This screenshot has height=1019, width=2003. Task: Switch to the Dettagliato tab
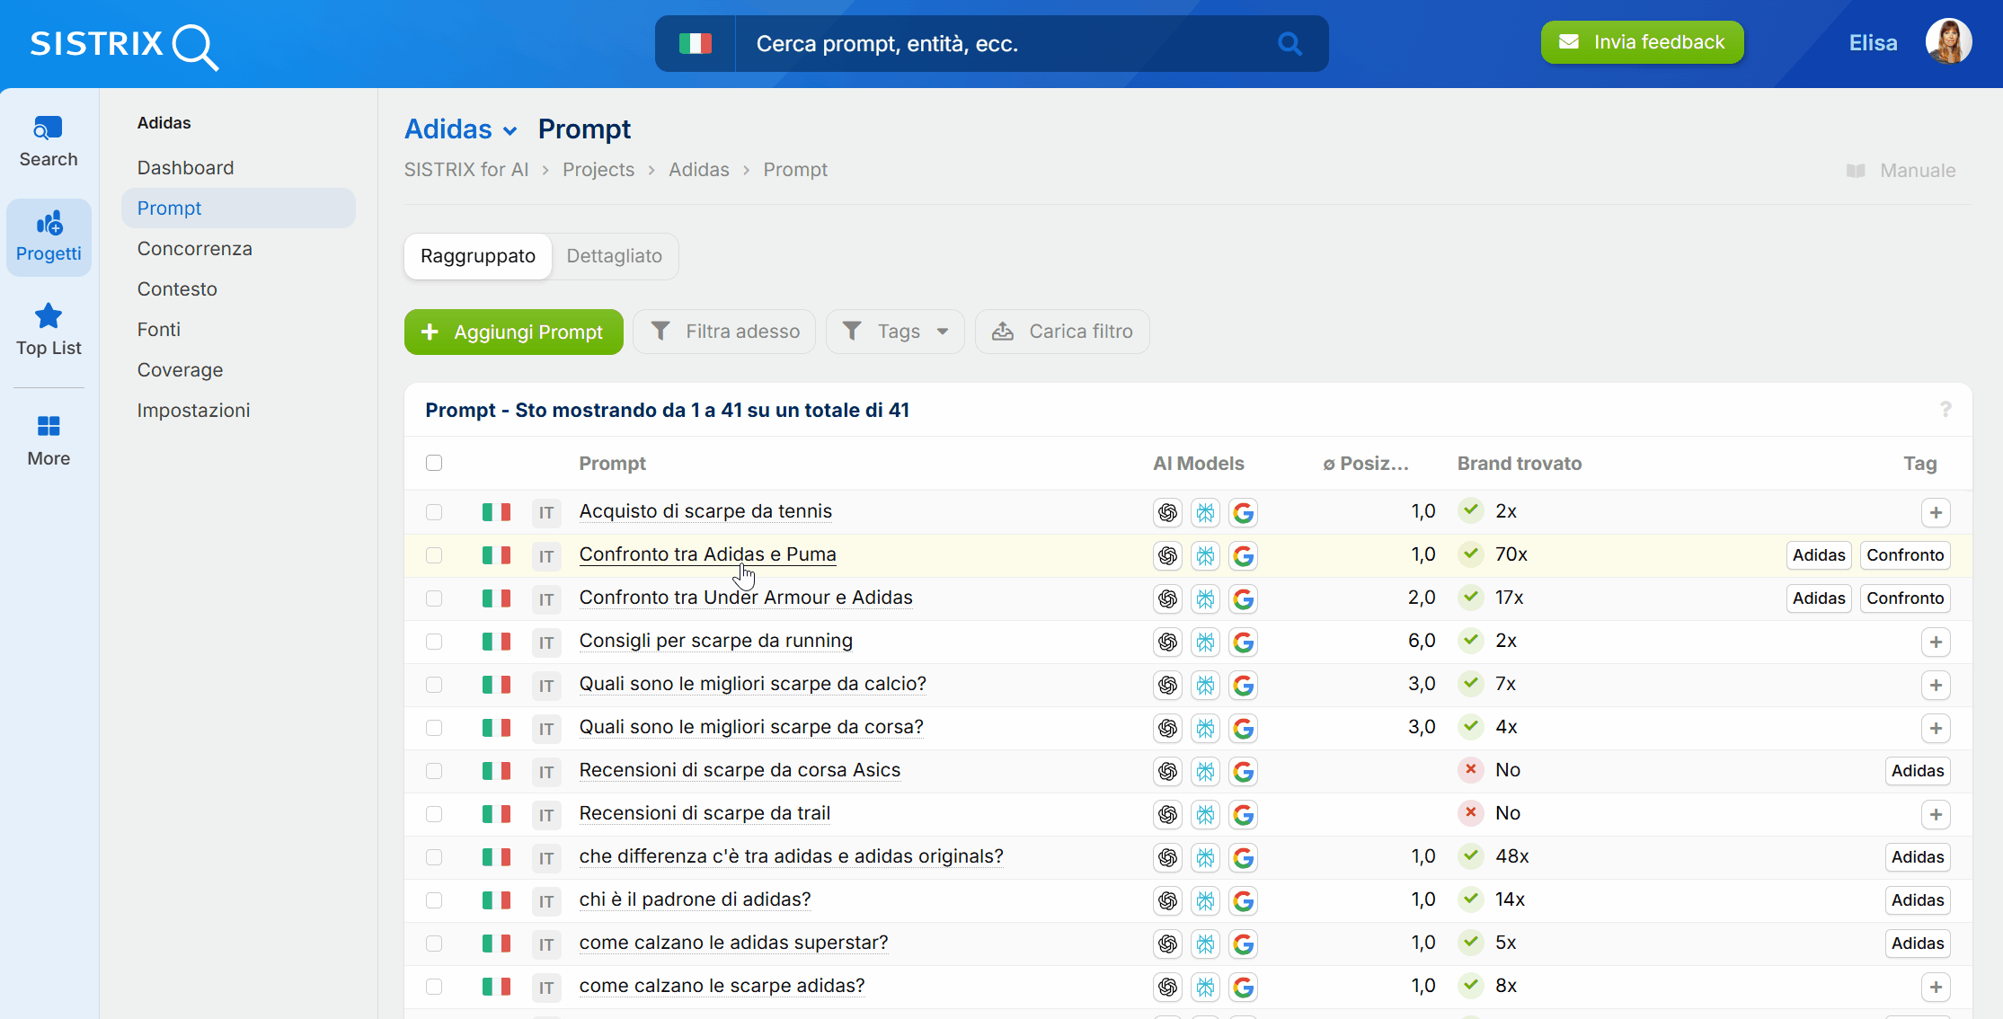coord(615,256)
